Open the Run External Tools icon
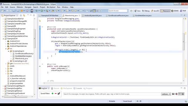 click(47, 11)
